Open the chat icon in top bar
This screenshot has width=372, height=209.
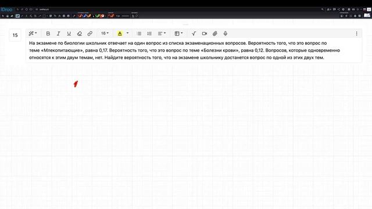pos(334,9)
